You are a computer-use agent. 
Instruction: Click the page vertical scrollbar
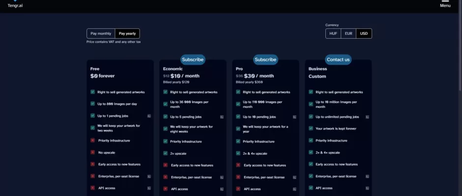pos(461,44)
